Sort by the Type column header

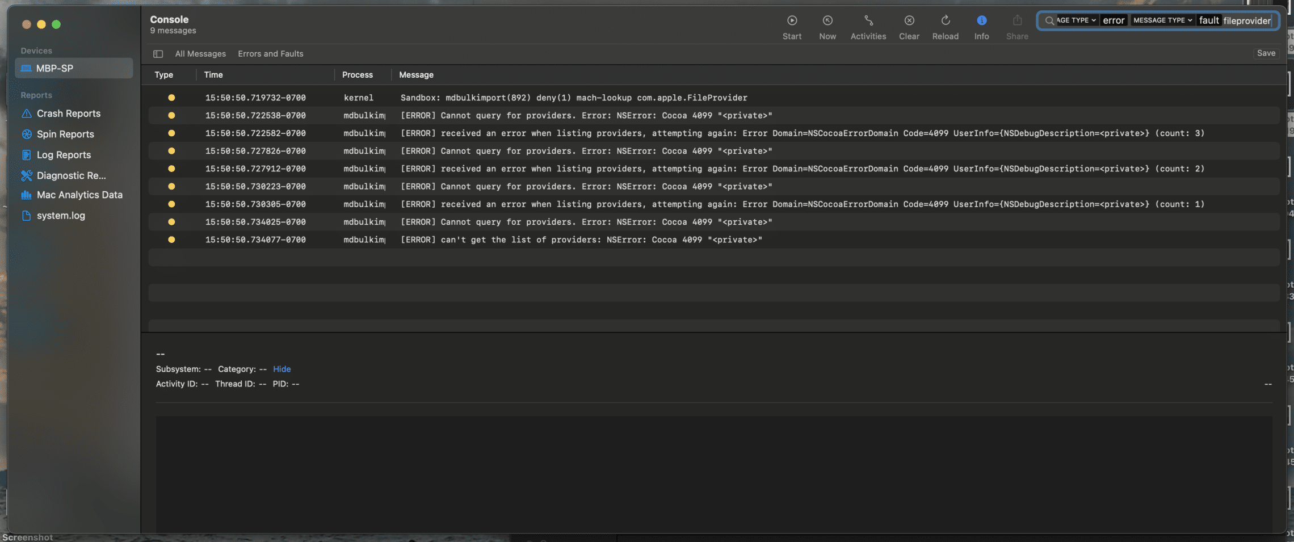pyautogui.click(x=163, y=75)
